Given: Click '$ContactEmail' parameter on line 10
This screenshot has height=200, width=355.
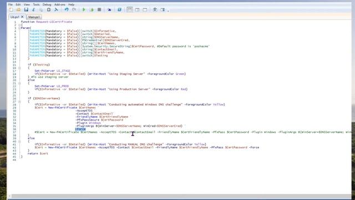Looking at the screenshot, I should pos(106,49).
